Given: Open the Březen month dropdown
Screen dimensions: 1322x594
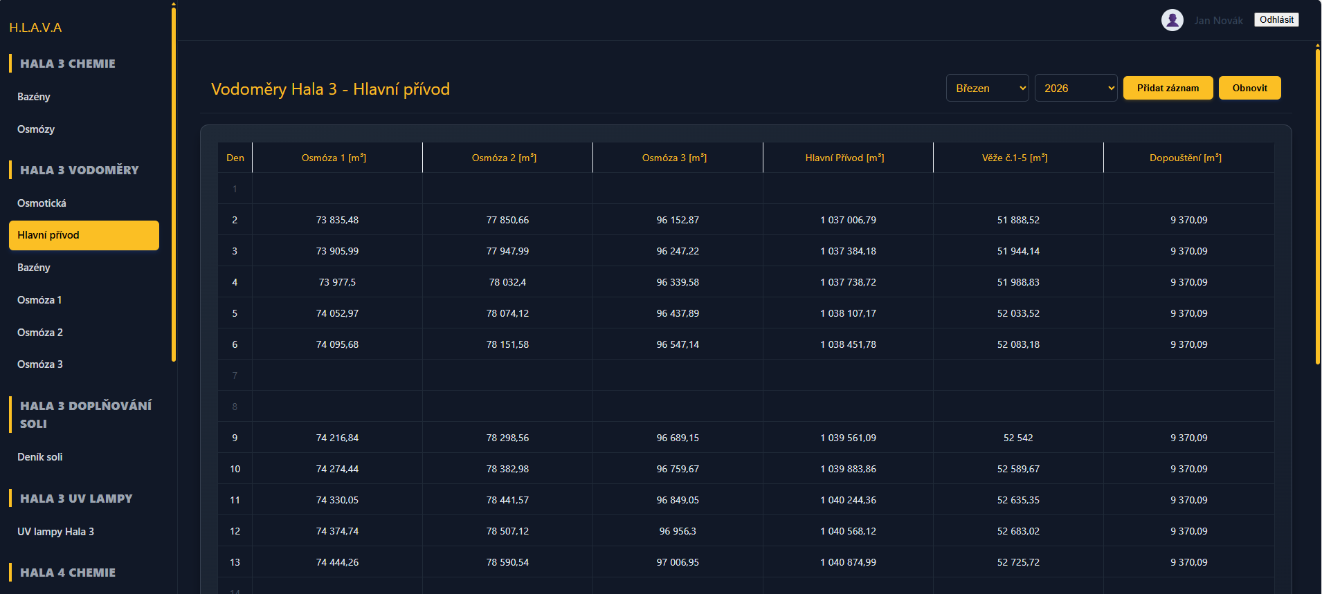Looking at the screenshot, I should tap(987, 89).
